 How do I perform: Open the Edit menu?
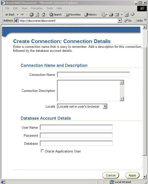point(15,8)
